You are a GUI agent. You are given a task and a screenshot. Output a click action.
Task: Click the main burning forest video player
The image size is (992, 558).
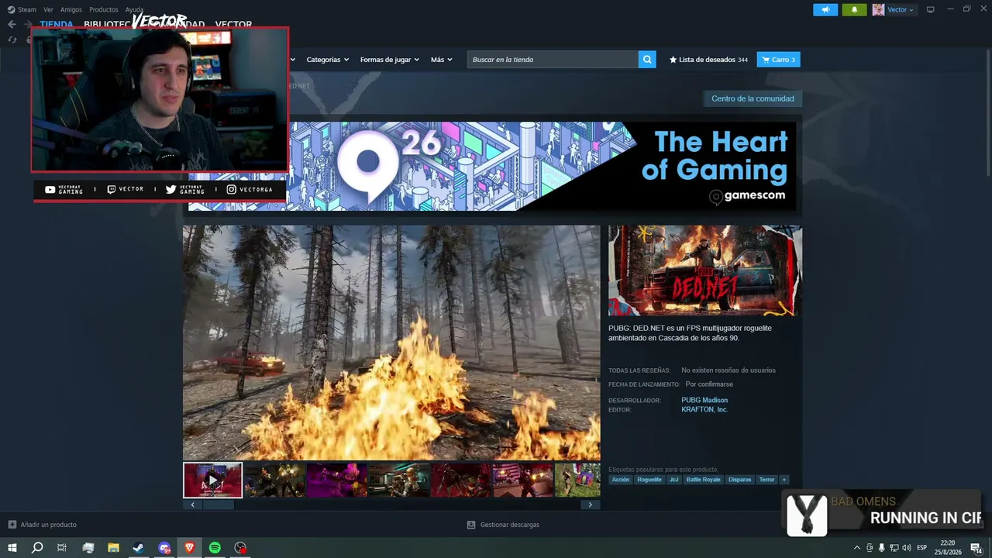tap(391, 343)
